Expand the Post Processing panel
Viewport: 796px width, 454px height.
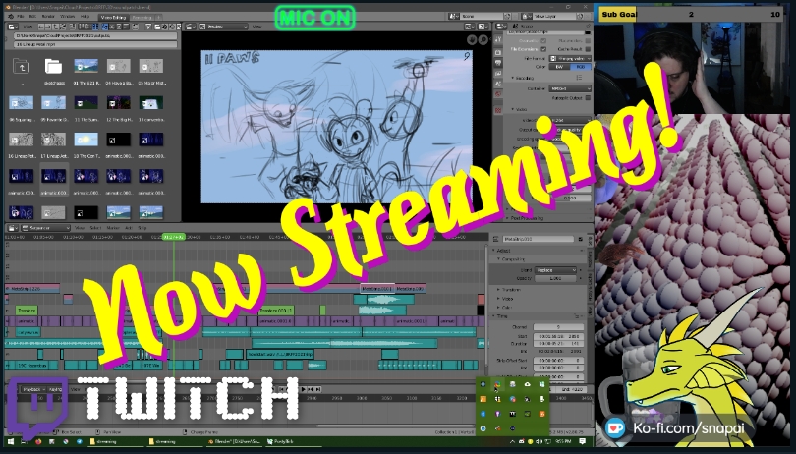[x=526, y=218]
